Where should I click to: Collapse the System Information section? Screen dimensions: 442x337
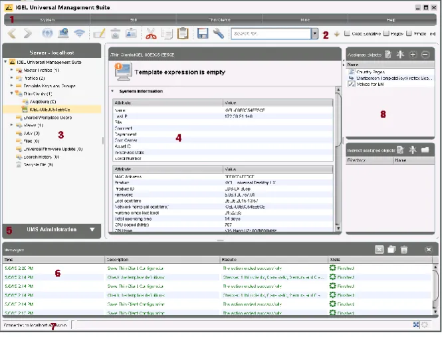click(112, 91)
